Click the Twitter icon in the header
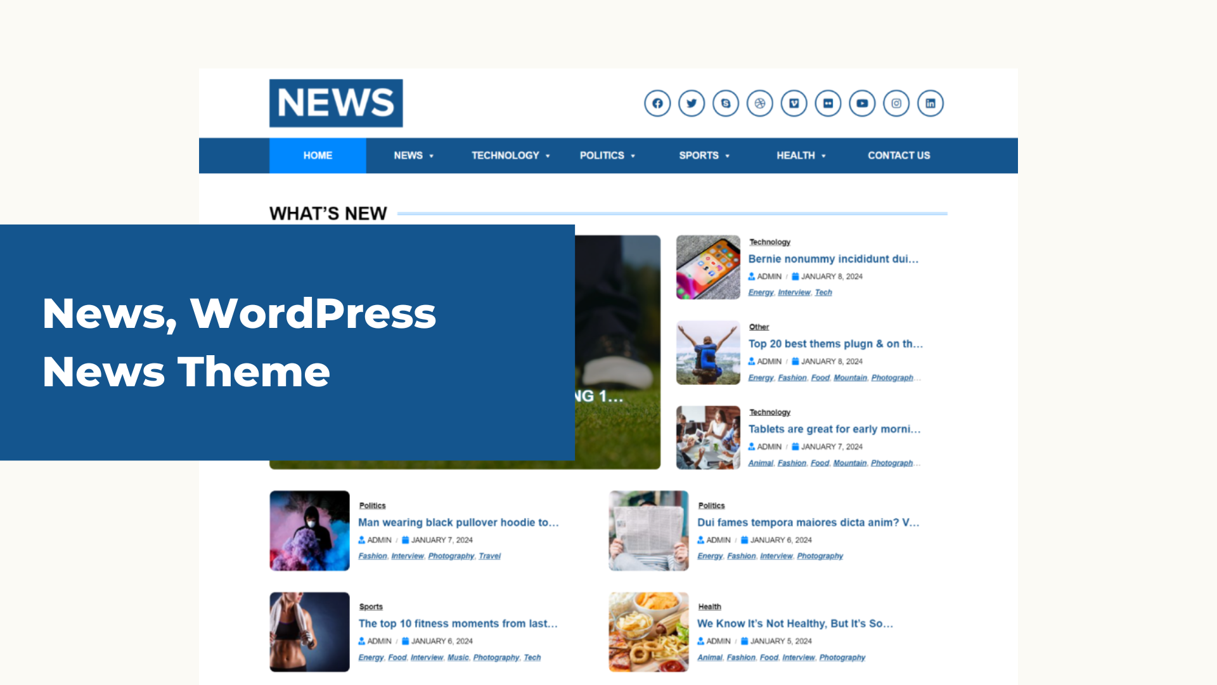1217x685 pixels. tap(692, 103)
